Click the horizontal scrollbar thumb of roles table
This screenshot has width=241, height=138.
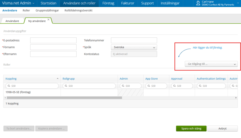64,98
